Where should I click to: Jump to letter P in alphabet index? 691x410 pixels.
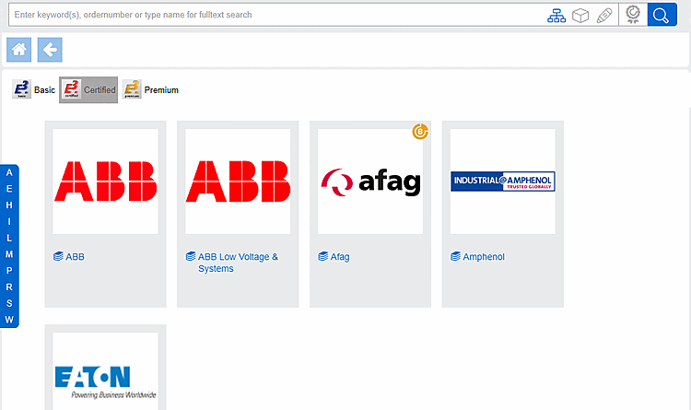(x=9, y=271)
